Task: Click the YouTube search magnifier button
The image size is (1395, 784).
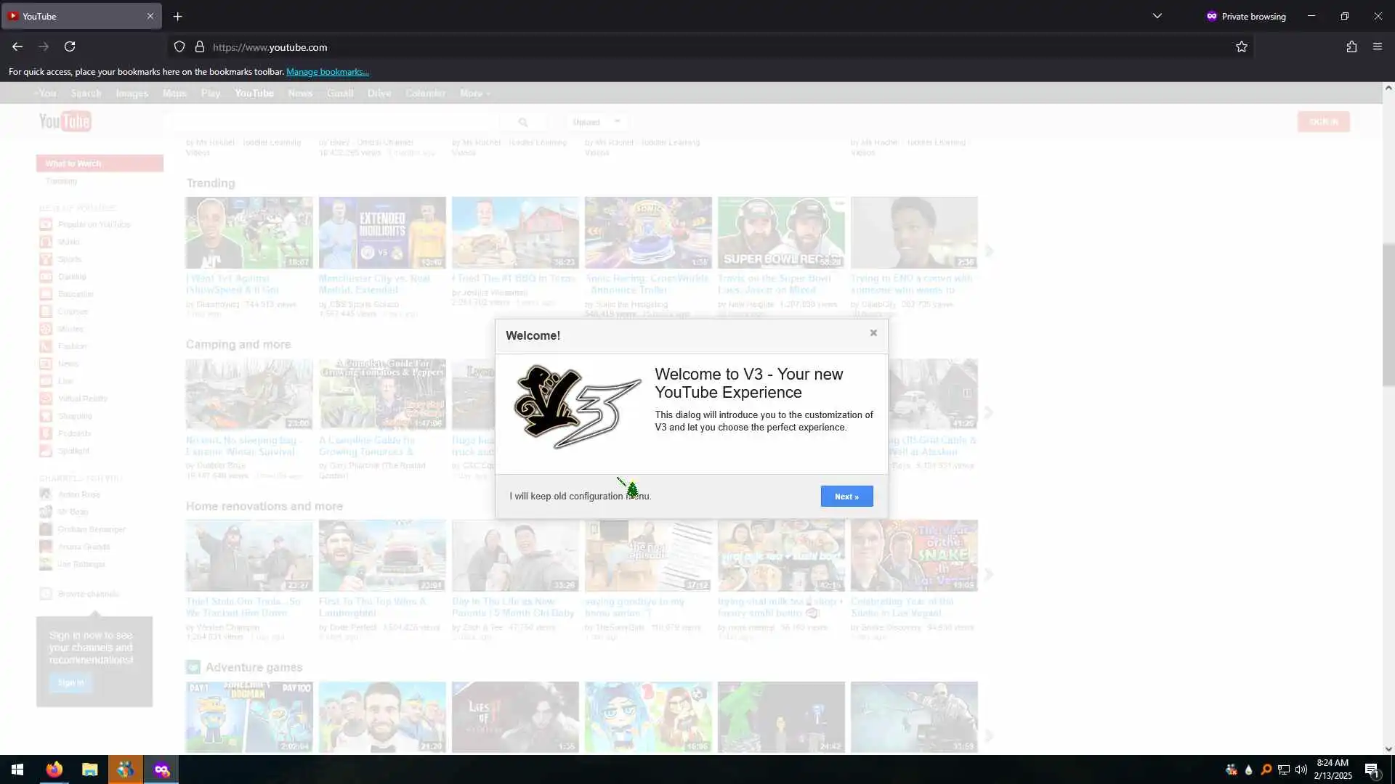Action: [x=523, y=122]
